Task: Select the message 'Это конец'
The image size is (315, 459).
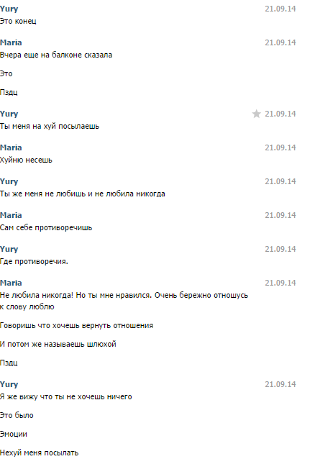Action: click(18, 21)
